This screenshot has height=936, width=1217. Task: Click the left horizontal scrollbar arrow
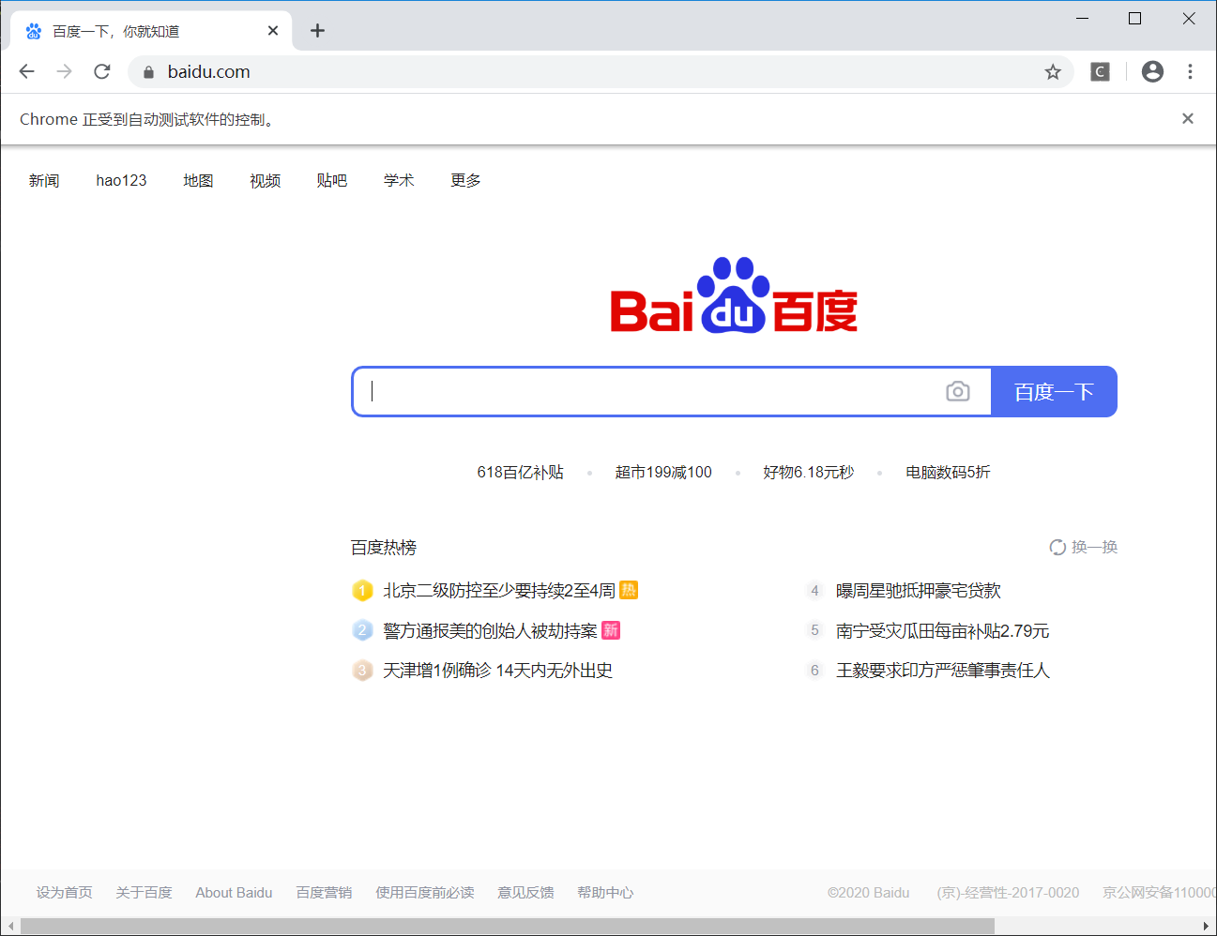pos(10,927)
